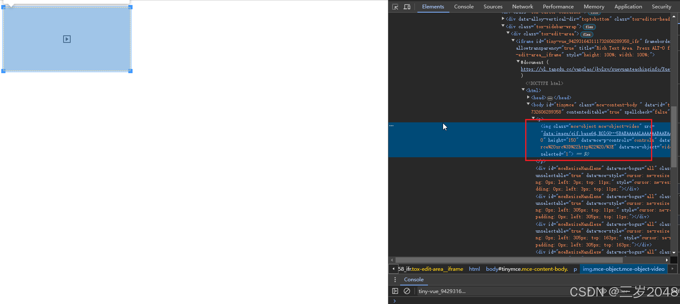Show the console sidebar panel icon
The height and width of the screenshot is (304, 680).
pos(395,291)
